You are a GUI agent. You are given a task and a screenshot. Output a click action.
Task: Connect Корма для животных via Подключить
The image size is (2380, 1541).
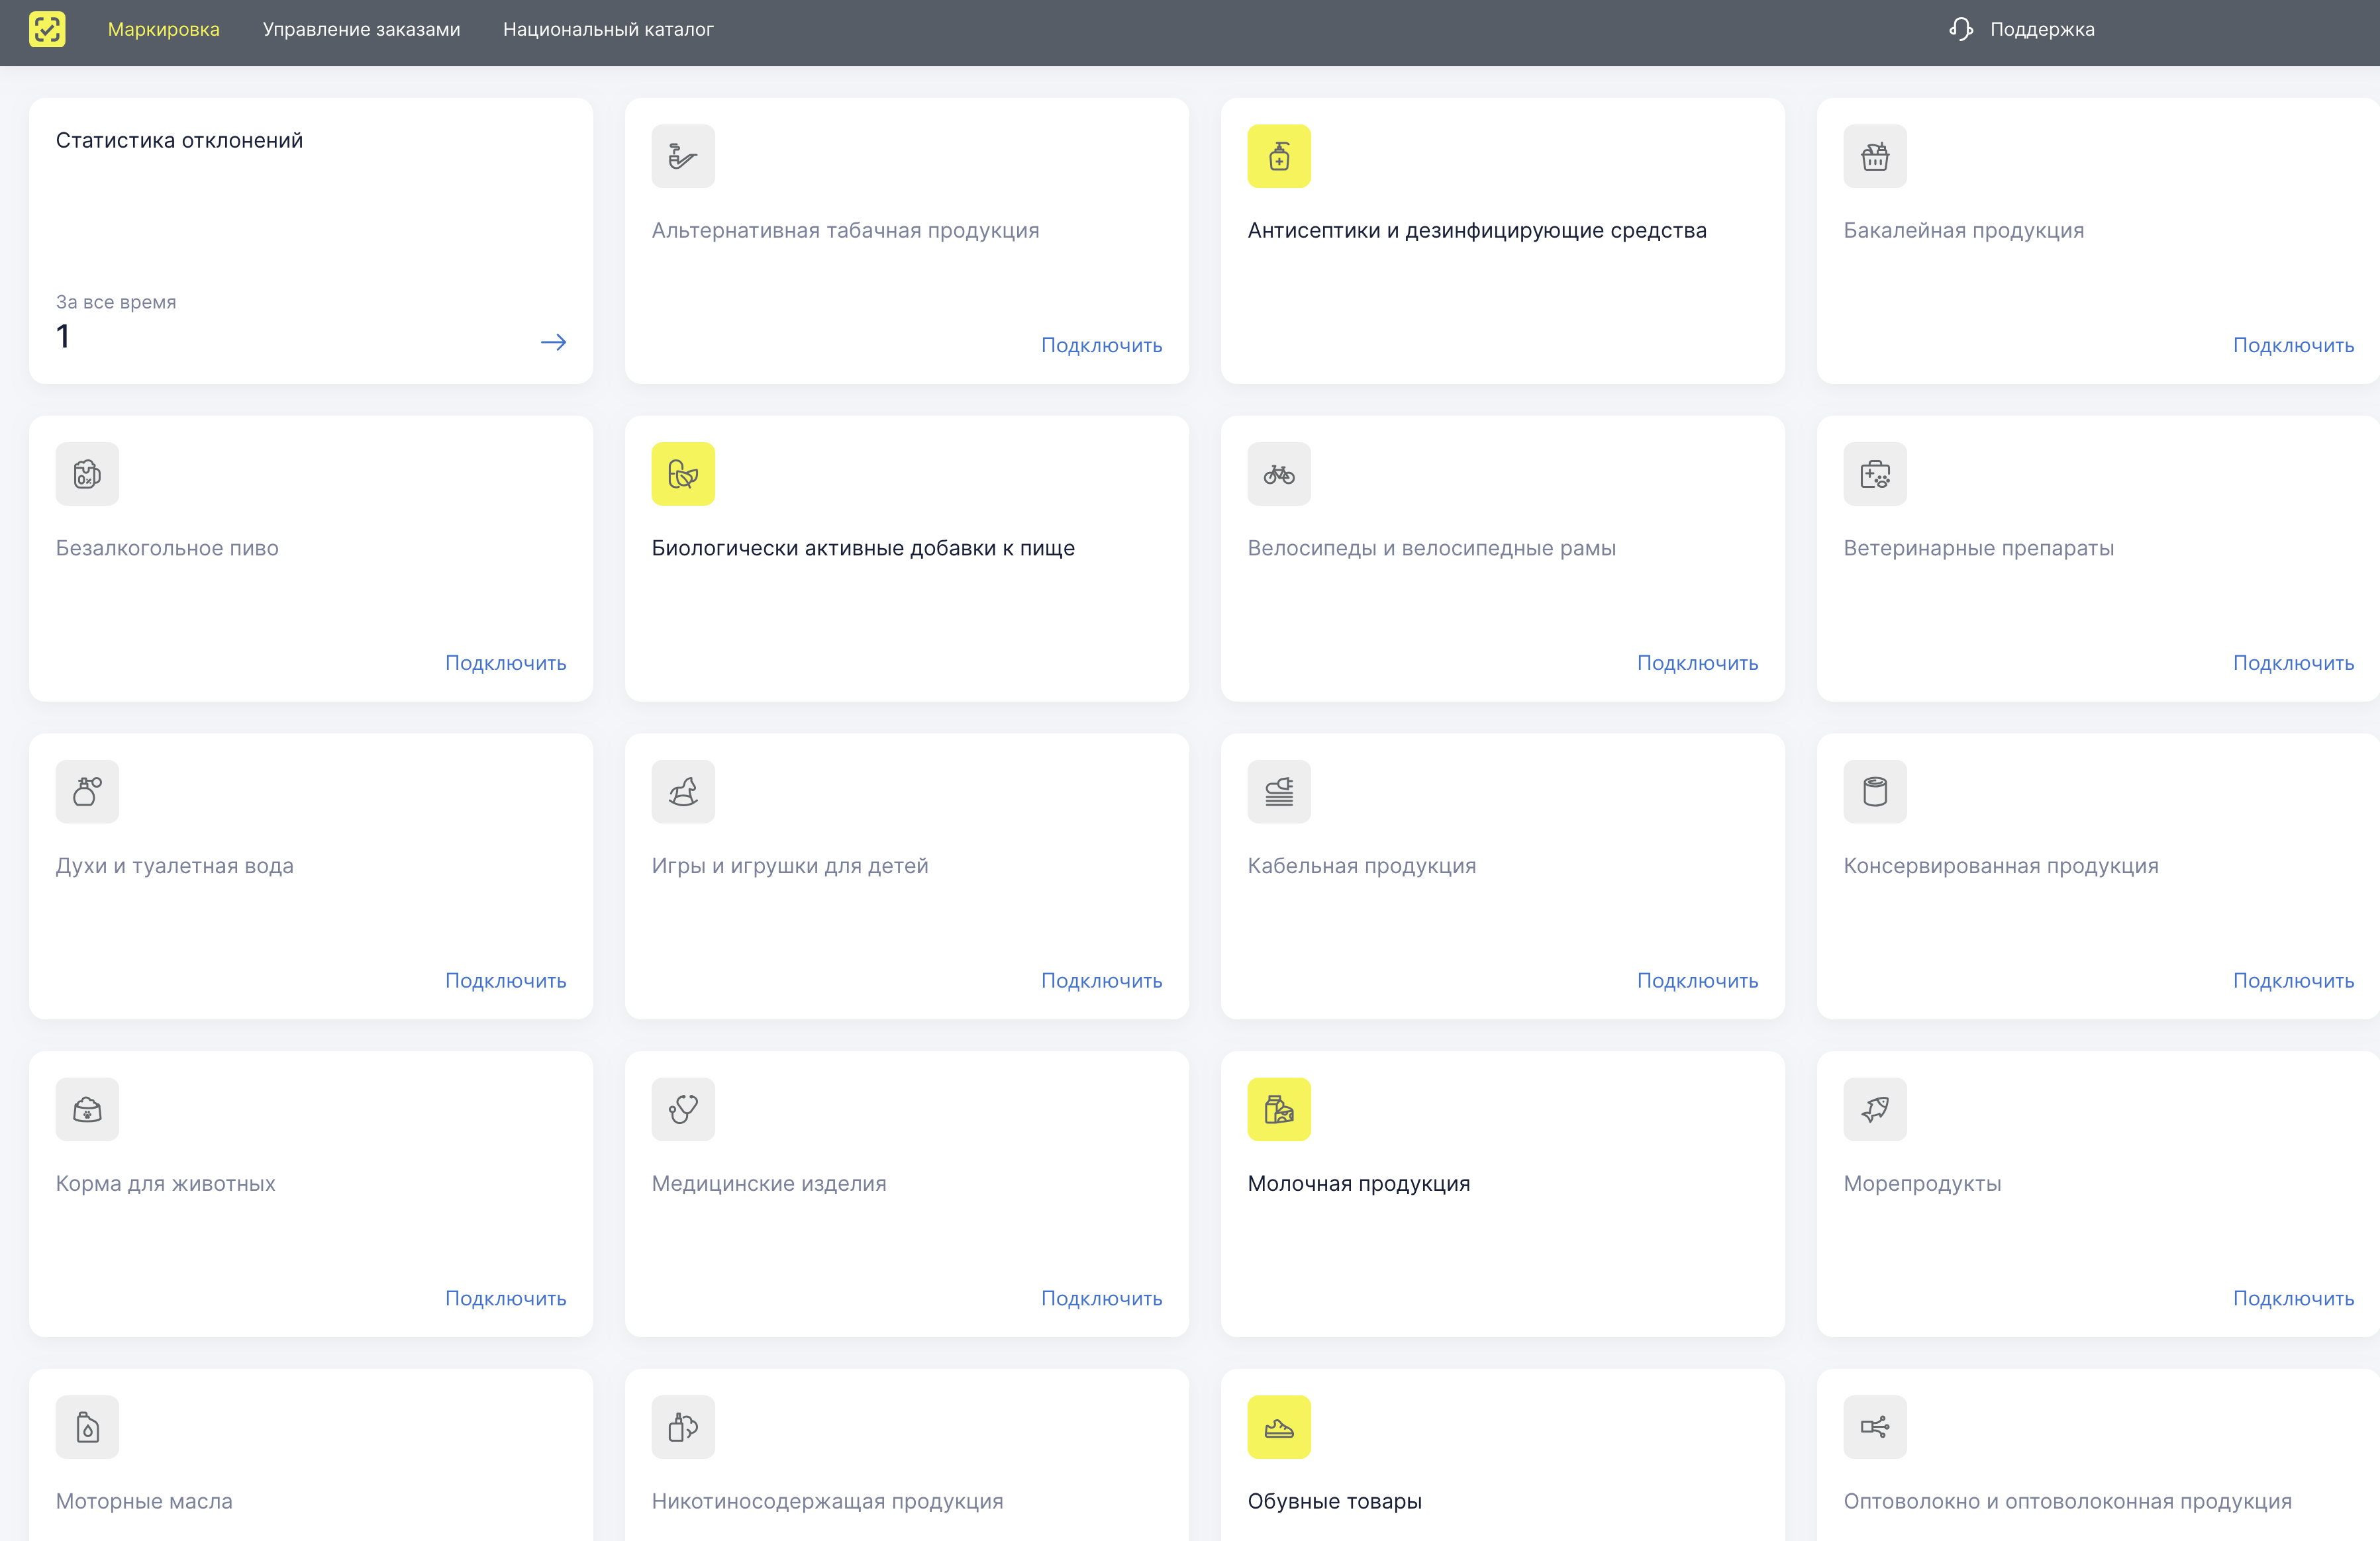click(x=505, y=1298)
